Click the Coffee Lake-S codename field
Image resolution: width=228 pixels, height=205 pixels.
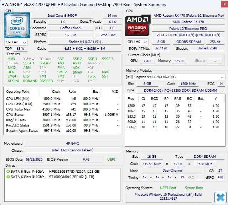click(x=71, y=28)
